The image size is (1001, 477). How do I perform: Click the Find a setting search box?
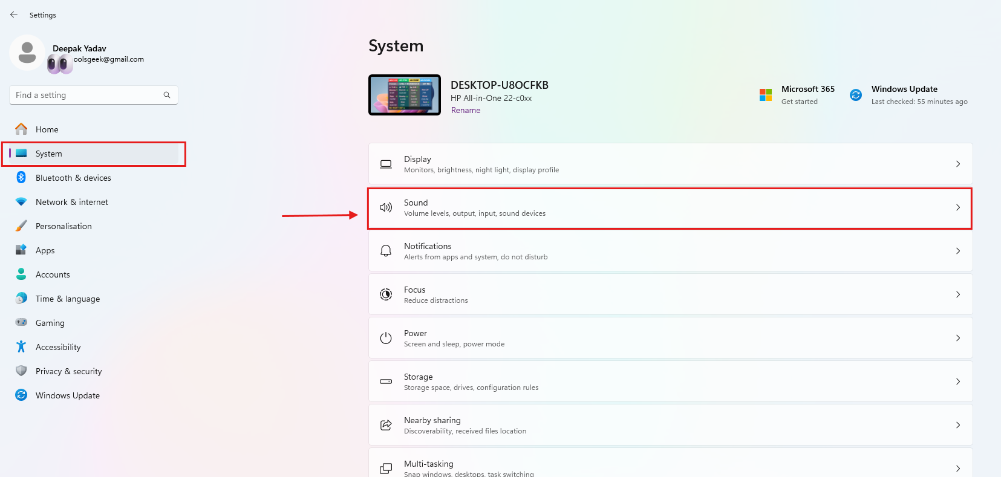(x=94, y=95)
